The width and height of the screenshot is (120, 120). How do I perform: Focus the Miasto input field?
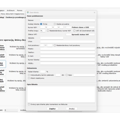pyautogui.click(x=68, y=49)
